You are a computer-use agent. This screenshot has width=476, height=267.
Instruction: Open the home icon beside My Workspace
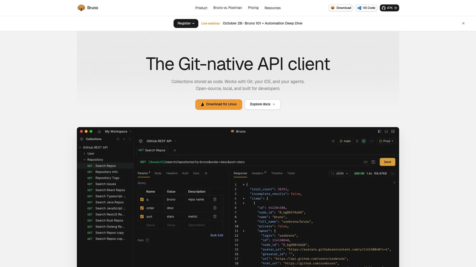pos(99,131)
